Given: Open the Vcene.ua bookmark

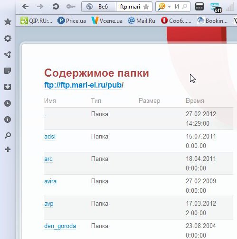Looking at the screenshot, I should tap(107, 21).
